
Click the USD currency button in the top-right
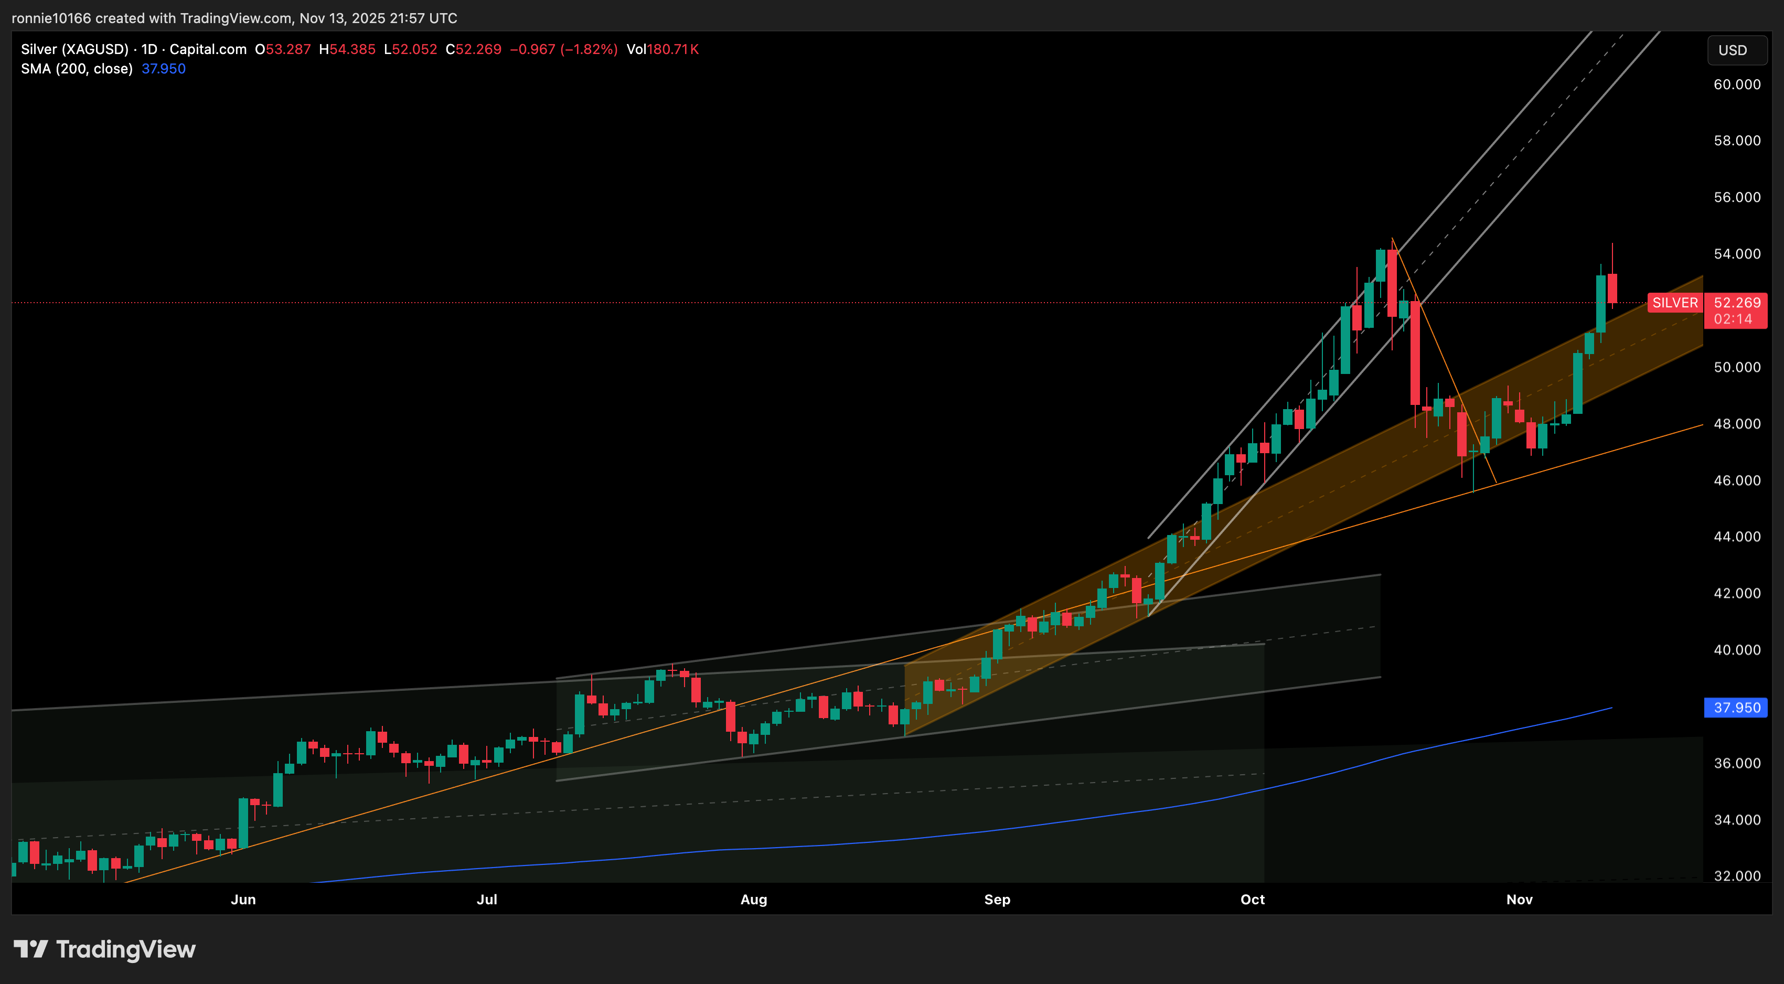[1737, 50]
